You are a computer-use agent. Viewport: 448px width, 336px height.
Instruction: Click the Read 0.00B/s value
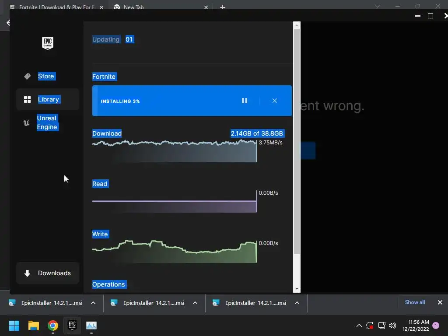268,193
